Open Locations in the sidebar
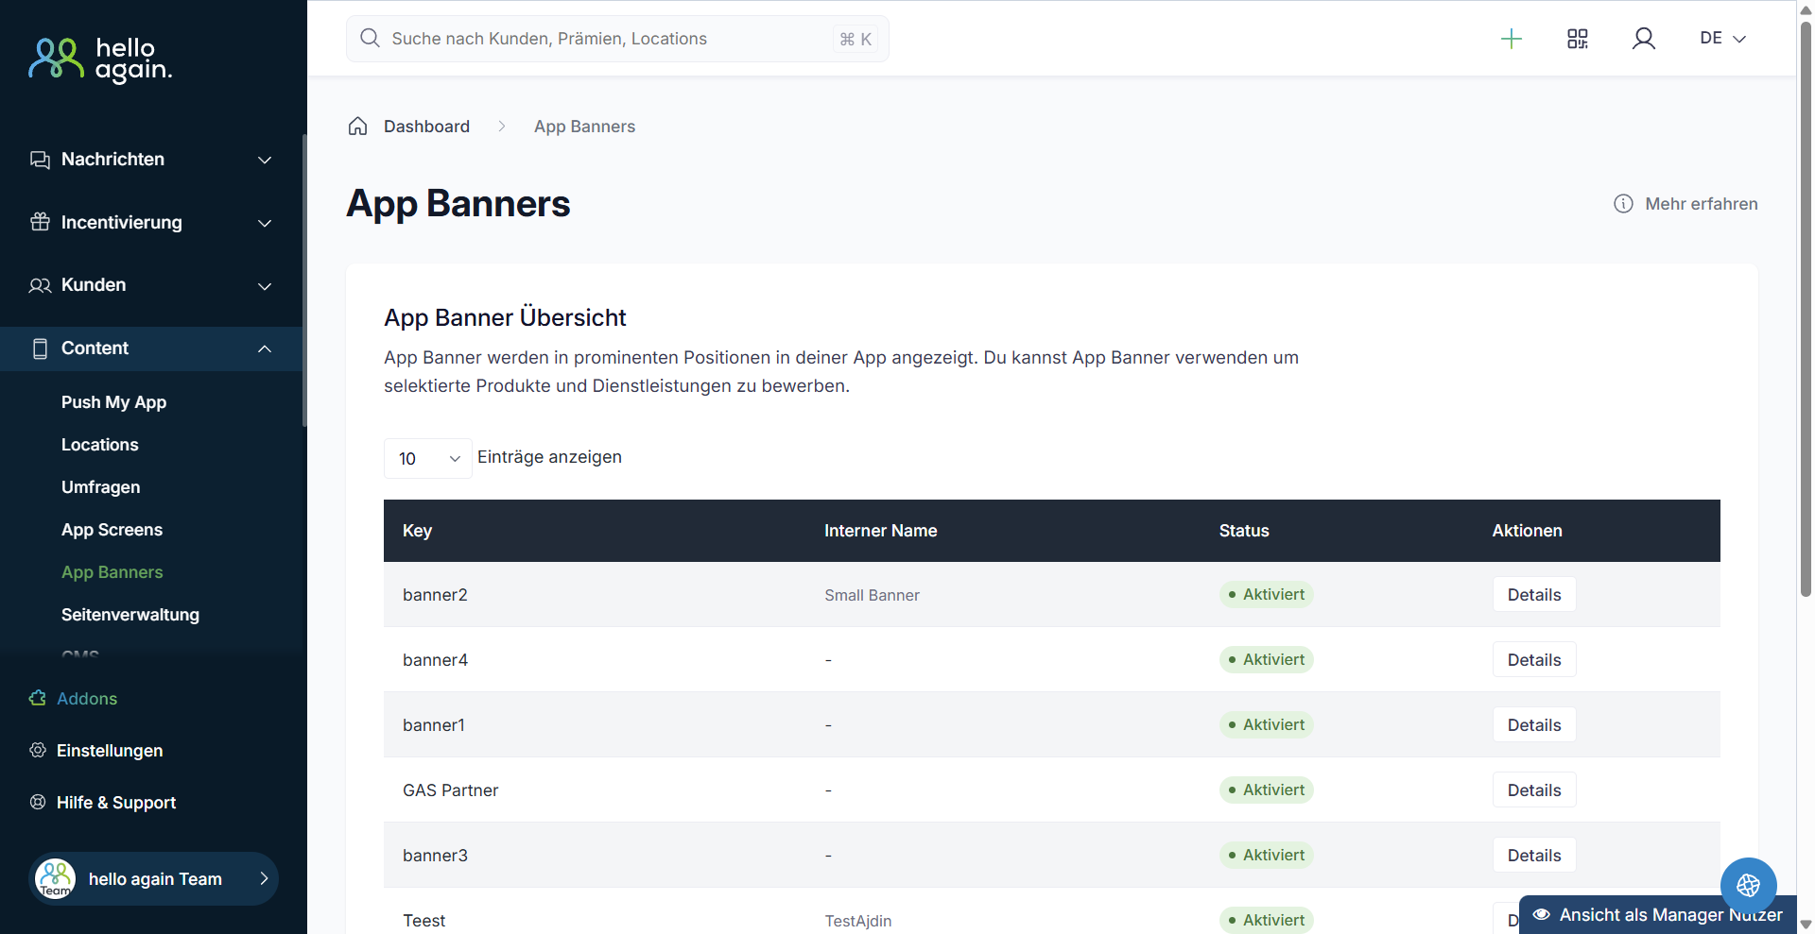This screenshot has width=1815, height=934. [x=100, y=445]
